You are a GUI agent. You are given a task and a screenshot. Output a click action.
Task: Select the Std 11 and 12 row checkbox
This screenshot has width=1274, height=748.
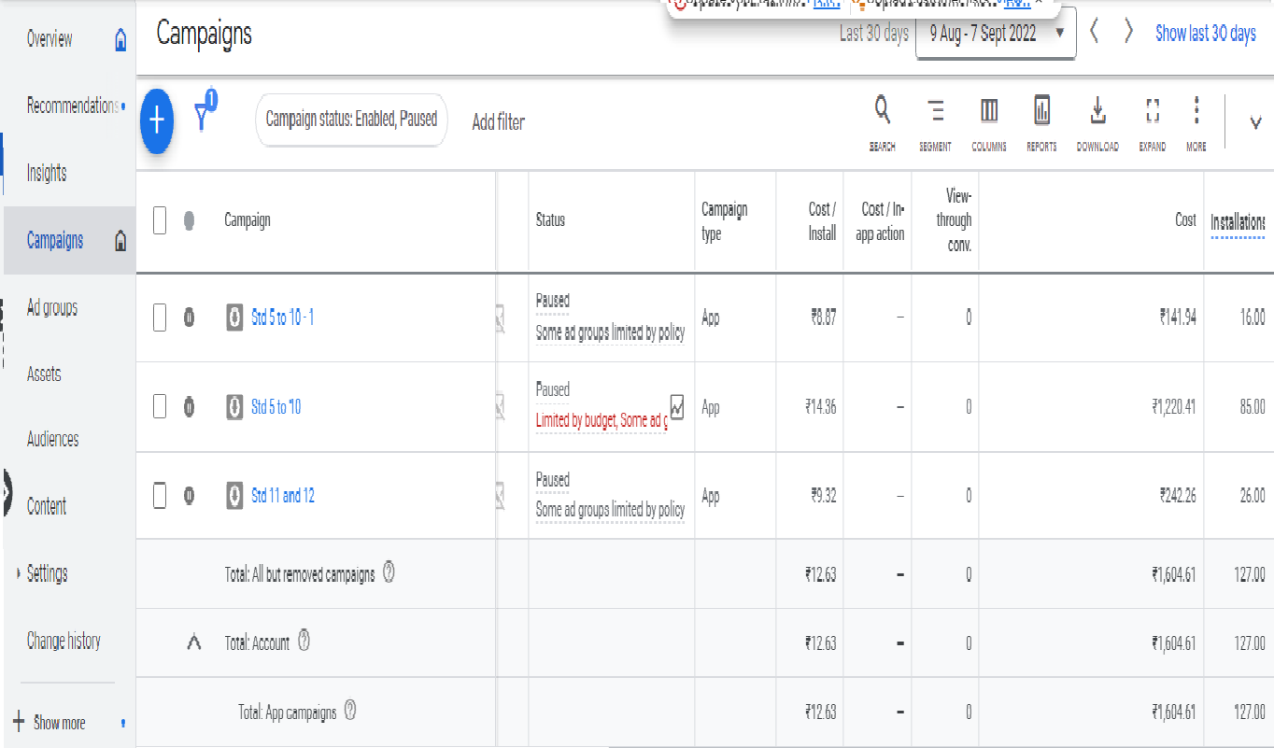coord(160,496)
